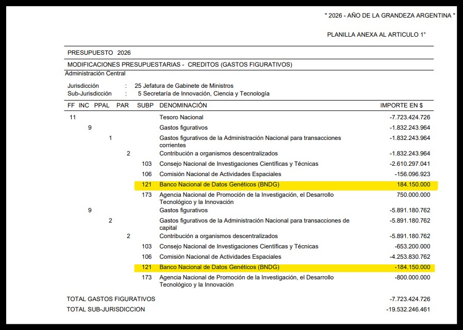This screenshot has width=463, height=330.
Task: Select first 'Gastos figurativos' row with -1.832.243.964
Action: (184, 128)
